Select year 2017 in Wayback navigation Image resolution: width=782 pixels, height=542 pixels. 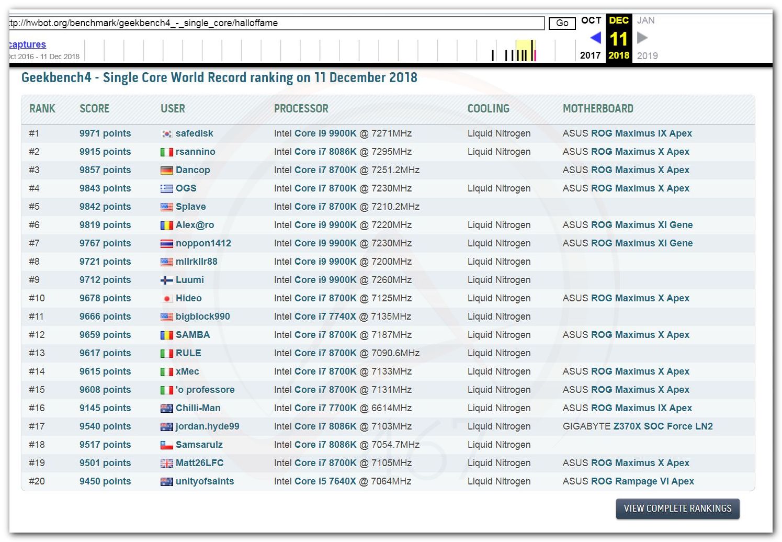(590, 55)
